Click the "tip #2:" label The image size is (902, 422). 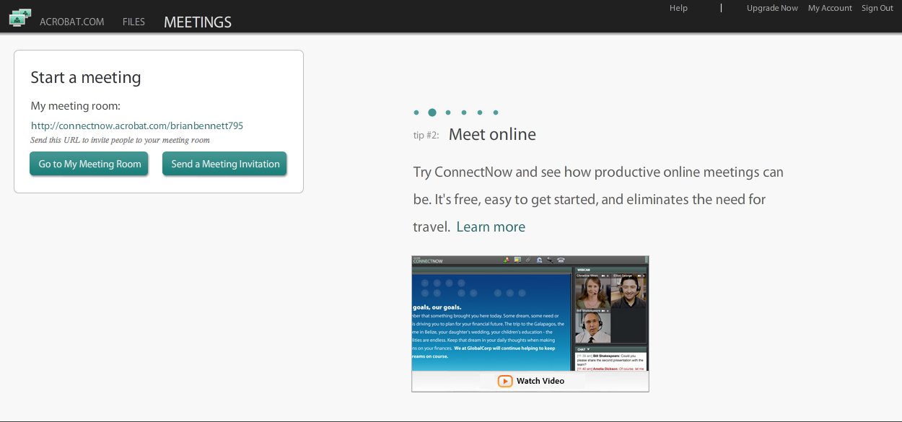pyautogui.click(x=426, y=135)
